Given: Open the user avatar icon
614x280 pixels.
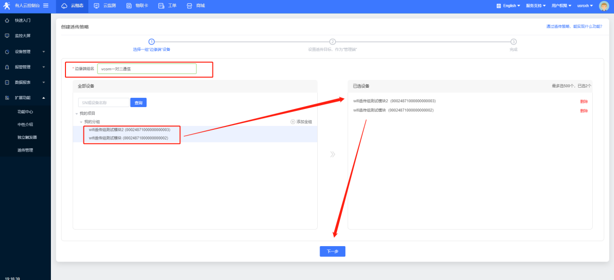Looking at the screenshot, I should (x=603, y=6).
